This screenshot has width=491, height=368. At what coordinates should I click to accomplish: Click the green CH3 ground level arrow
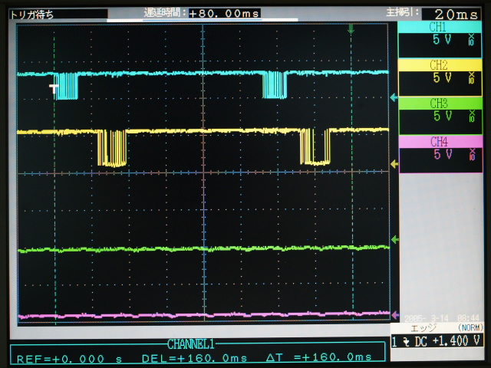click(394, 239)
